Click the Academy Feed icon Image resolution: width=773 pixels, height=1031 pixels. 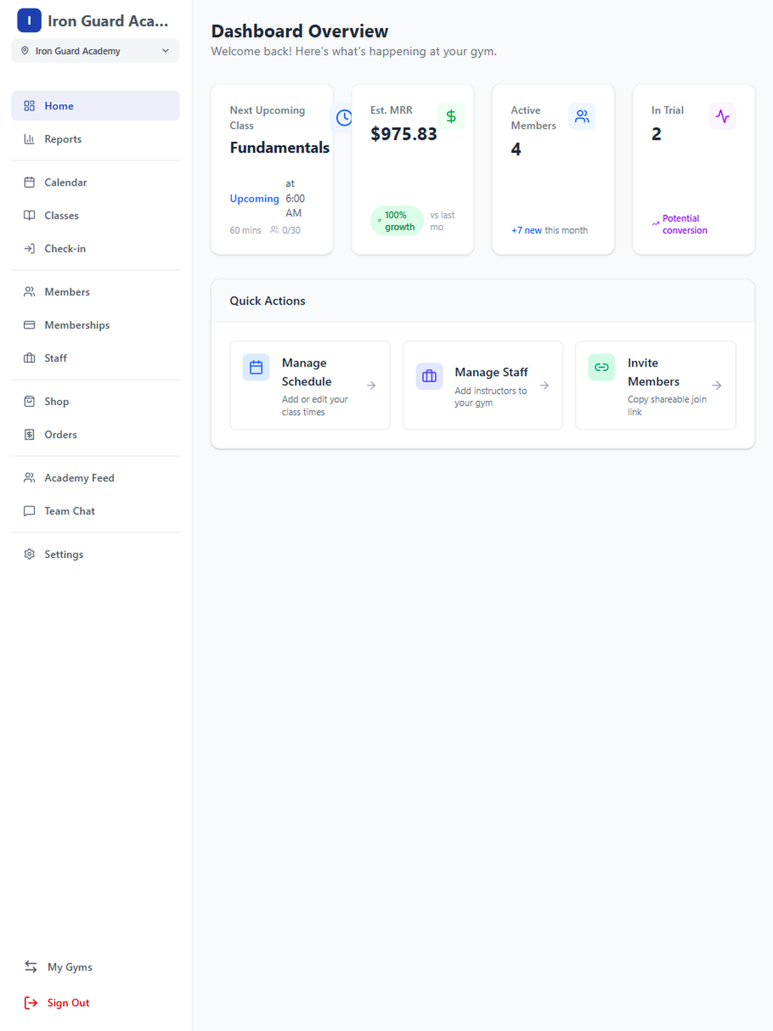(x=29, y=478)
